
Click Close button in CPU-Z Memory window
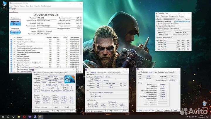tap(176, 110)
